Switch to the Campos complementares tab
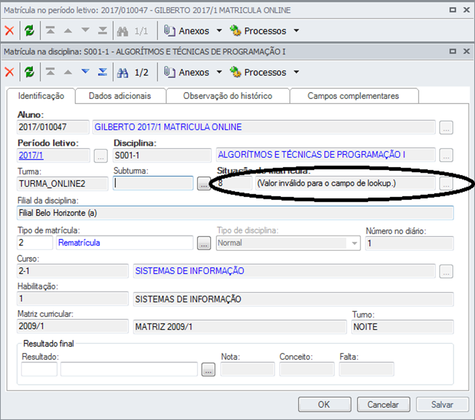Image resolution: width=475 pixels, height=420 pixels. click(353, 96)
